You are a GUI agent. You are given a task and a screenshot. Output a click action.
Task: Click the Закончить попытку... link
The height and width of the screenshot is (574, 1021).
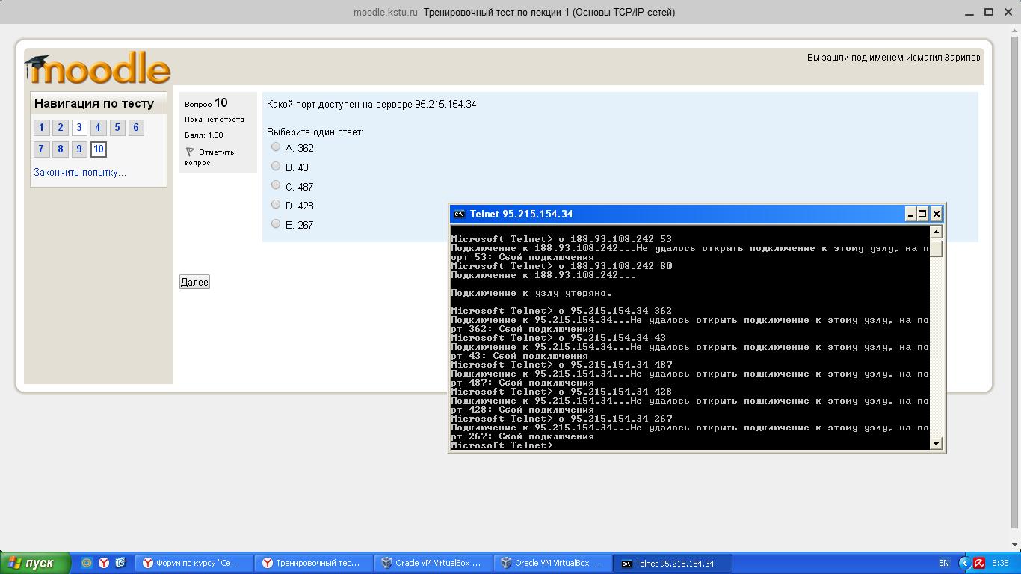point(80,172)
